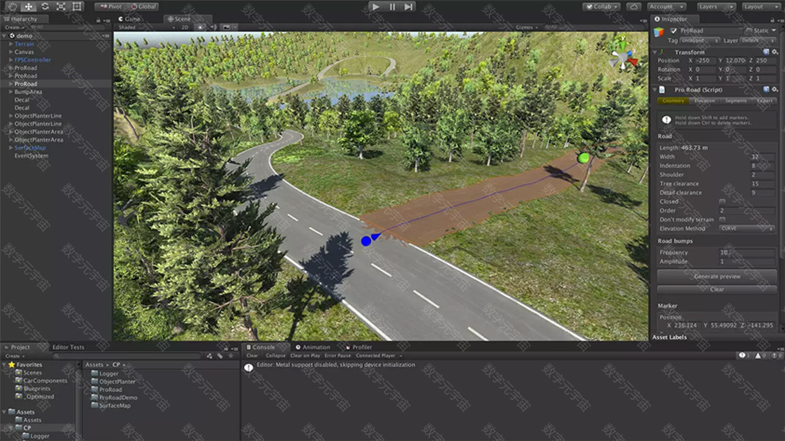The height and width of the screenshot is (441, 785).
Task: Click the Step frame button
Action: point(408,7)
